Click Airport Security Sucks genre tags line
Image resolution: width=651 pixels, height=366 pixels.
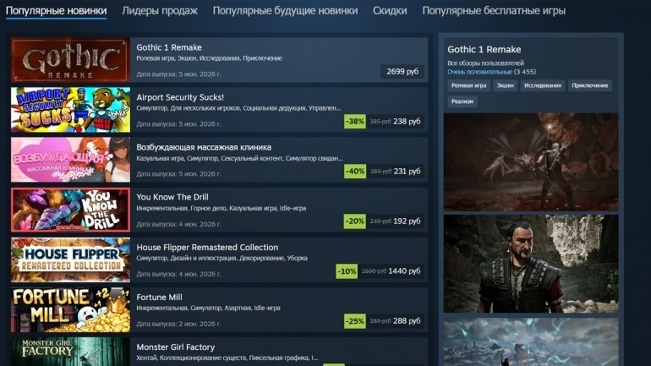[x=238, y=108]
